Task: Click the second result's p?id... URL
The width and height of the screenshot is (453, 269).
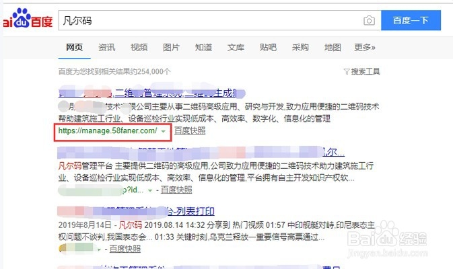Action: 101,190
